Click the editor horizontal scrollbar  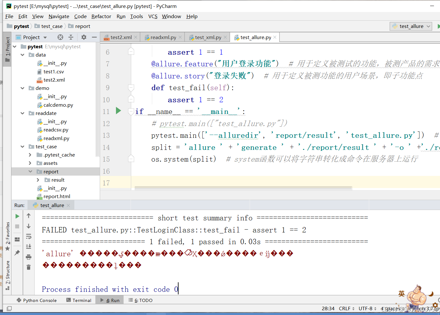(x=243, y=188)
